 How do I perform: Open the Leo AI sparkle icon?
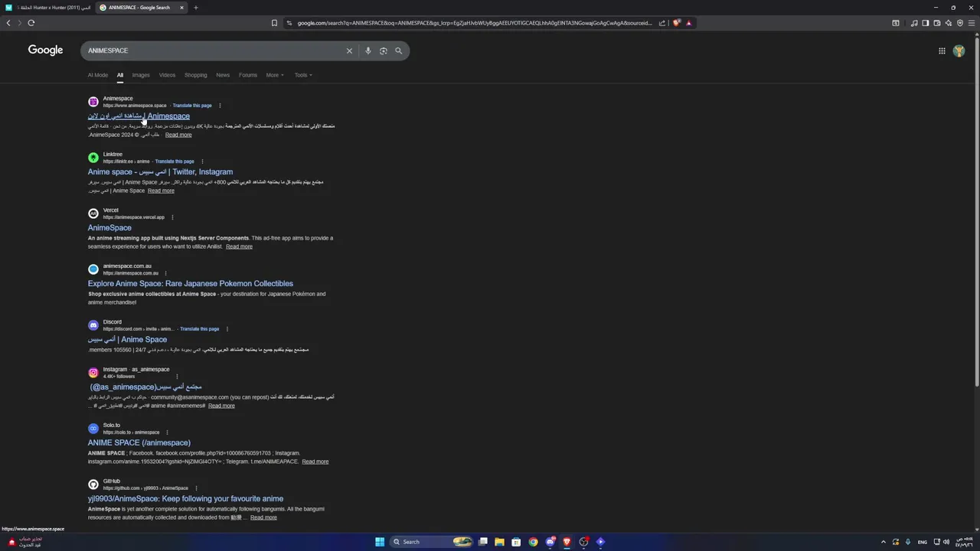pyautogui.click(x=948, y=23)
